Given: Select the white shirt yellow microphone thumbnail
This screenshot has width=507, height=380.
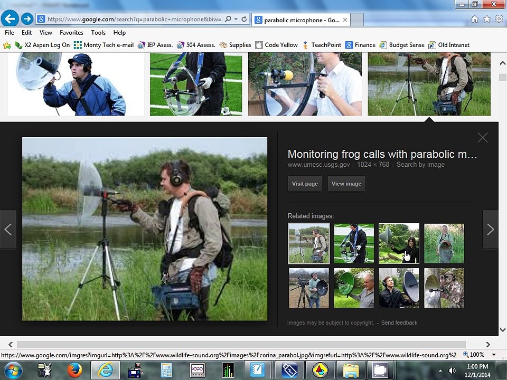Looking at the screenshot, I should pos(305,84).
